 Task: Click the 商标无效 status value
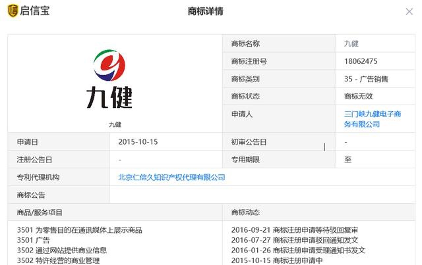tap(360, 96)
